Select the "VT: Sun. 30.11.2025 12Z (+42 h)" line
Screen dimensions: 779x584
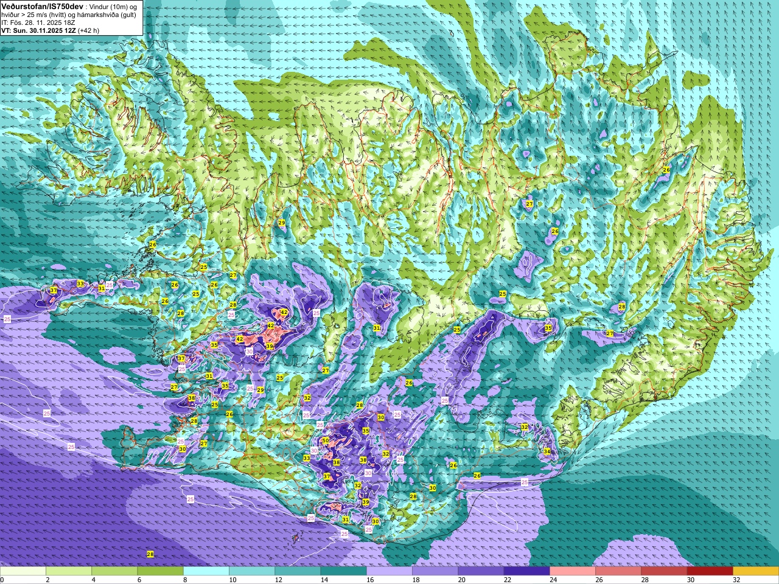(50, 30)
